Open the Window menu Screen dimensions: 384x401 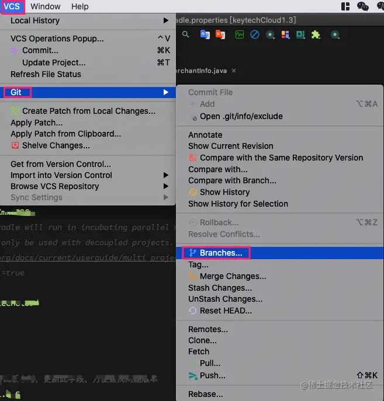click(x=46, y=6)
